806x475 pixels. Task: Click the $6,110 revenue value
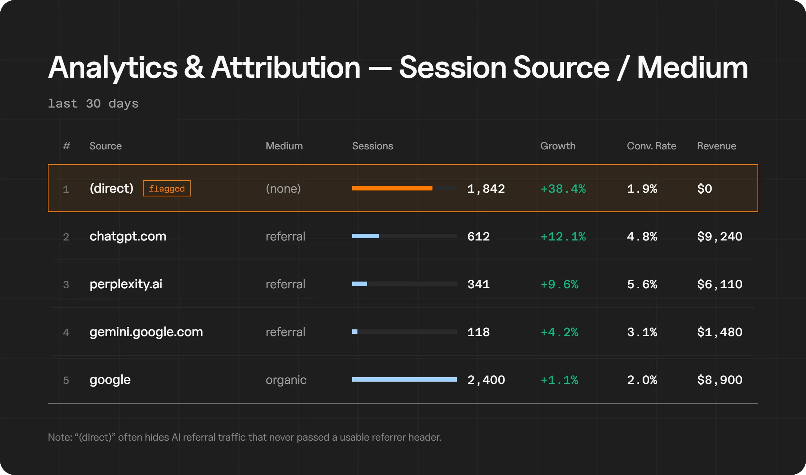click(x=720, y=284)
